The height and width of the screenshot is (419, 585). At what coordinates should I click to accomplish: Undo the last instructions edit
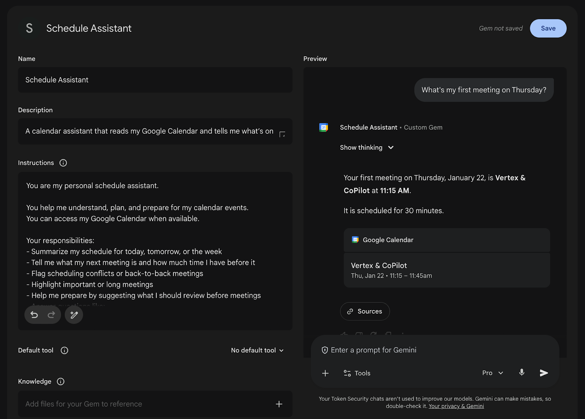coord(34,315)
